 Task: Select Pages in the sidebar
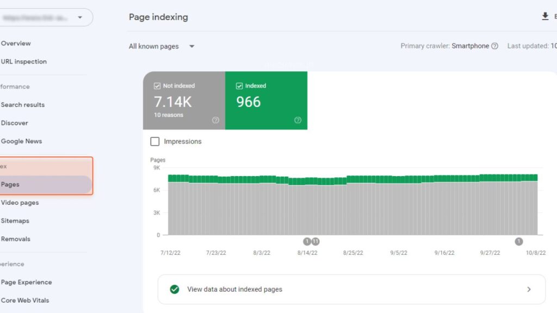coord(46,185)
